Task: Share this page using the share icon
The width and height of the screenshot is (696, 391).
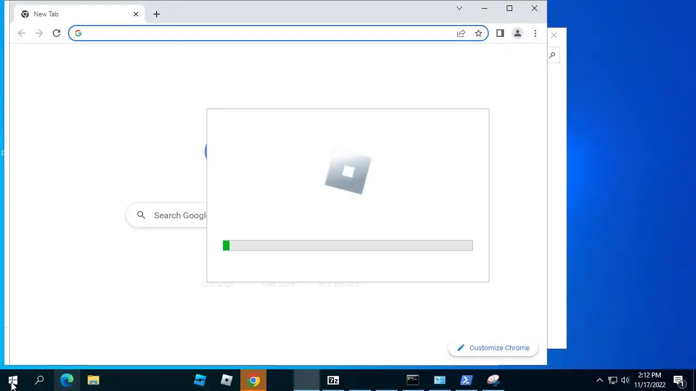Action: 461,33
